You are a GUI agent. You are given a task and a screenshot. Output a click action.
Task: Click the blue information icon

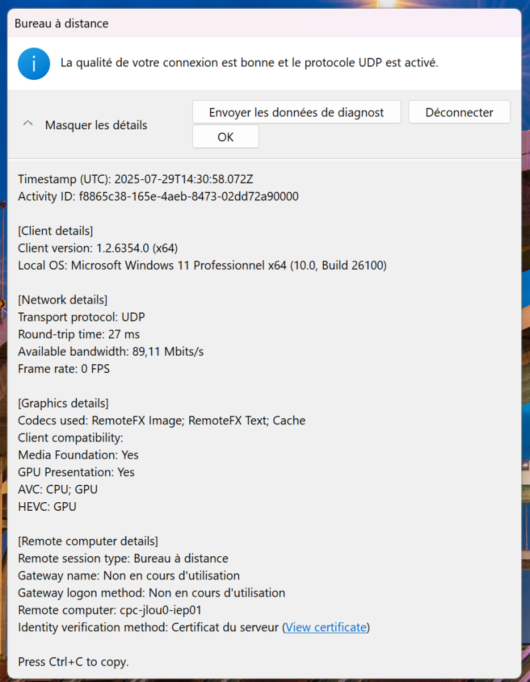pos(34,63)
